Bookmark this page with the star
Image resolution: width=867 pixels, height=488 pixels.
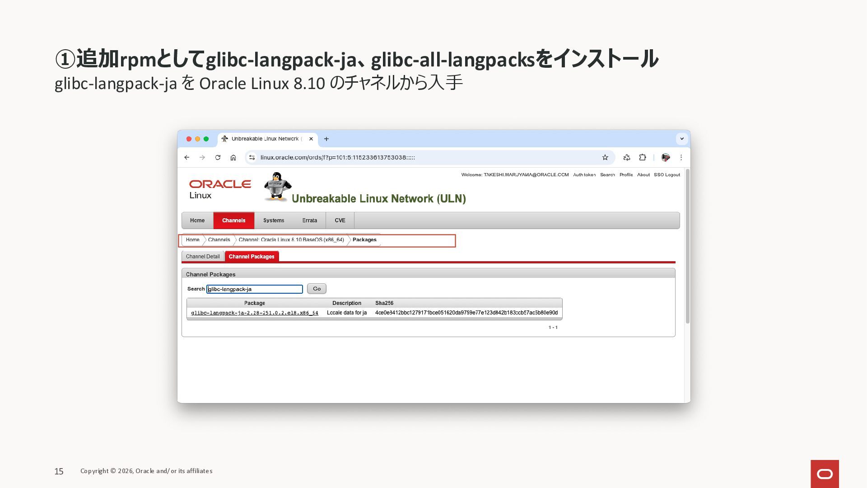click(605, 157)
